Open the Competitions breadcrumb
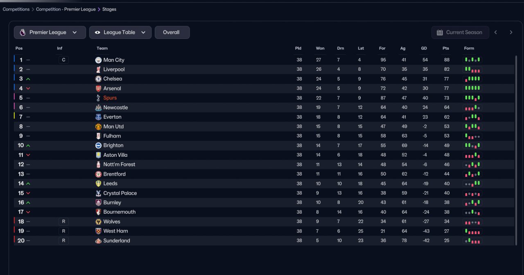The height and width of the screenshot is (275, 524). pos(16,9)
